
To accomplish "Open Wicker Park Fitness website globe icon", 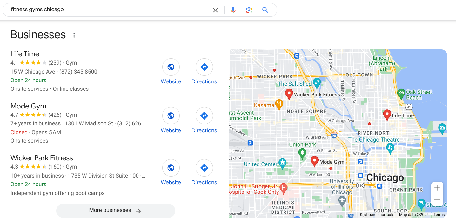I will click(171, 168).
